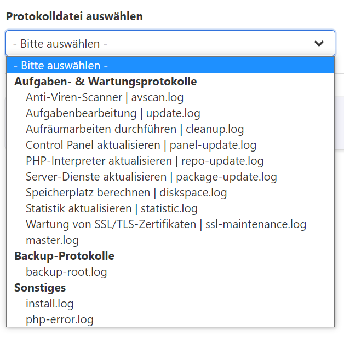Click the Protokolldatei auswählen label
The width and height of the screenshot is (344, 337).
pos(74,16)
